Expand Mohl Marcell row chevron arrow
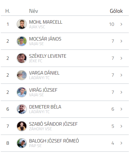129x155 pixels. (x=121, y=24)
